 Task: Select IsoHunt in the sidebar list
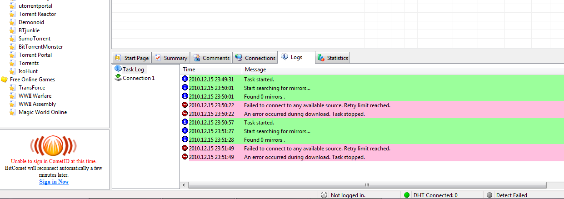28,71
